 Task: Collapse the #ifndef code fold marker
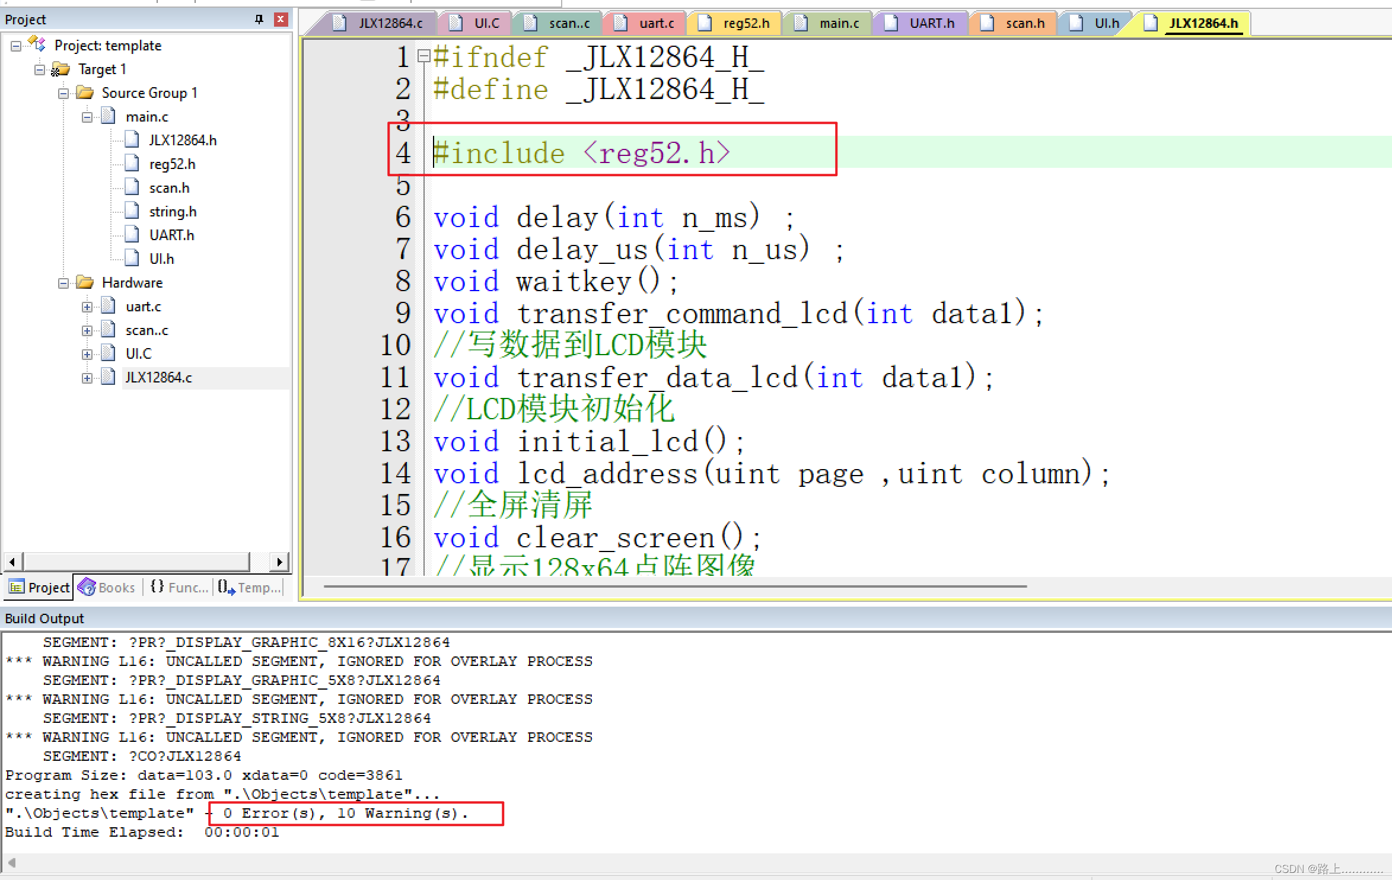423,56
